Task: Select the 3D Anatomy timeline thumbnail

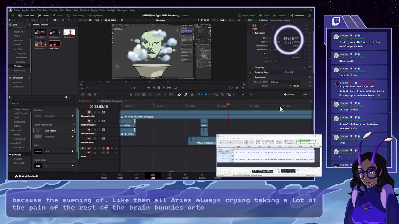Action: 69,32
